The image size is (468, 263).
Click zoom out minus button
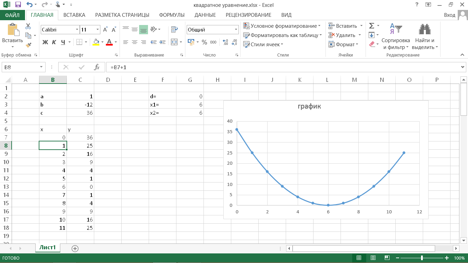click(397, 258)
